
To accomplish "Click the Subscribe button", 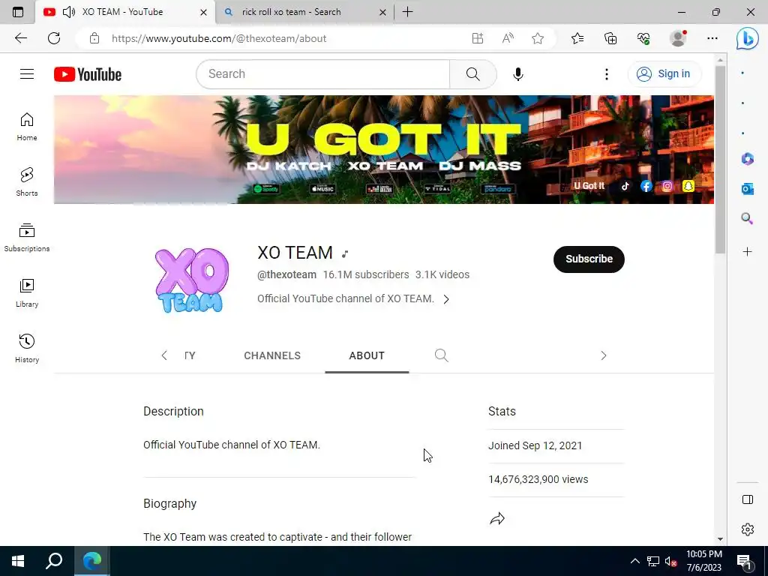I will click(x=589, y=259).
